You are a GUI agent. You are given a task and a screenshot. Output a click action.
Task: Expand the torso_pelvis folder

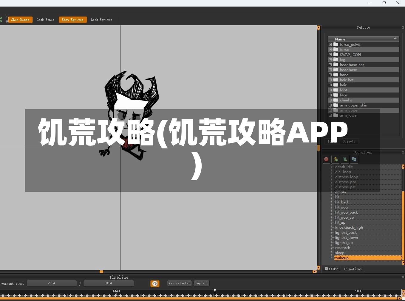330,45
